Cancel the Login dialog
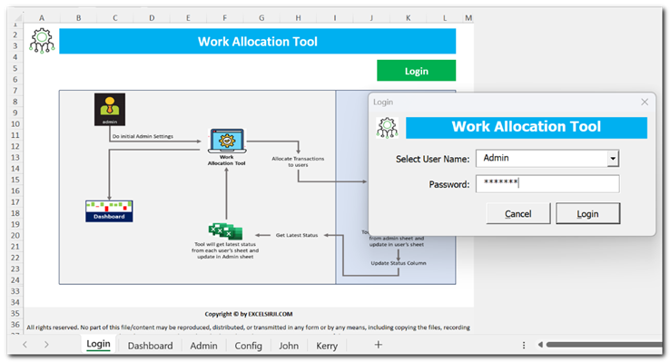Image resolution: width=670 pixels, height=362 pixels. 517,213
